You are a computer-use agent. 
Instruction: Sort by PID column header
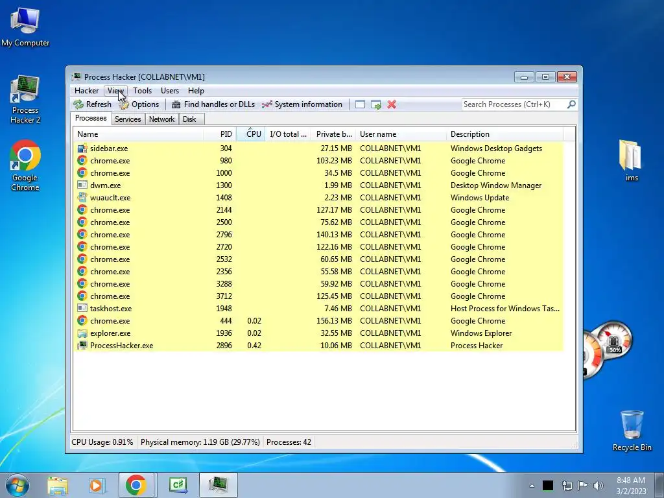coord(220,134)
